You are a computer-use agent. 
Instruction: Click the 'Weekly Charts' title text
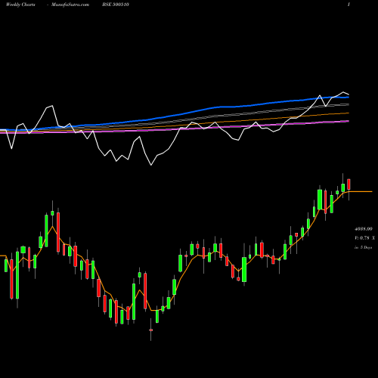point(20,5)
